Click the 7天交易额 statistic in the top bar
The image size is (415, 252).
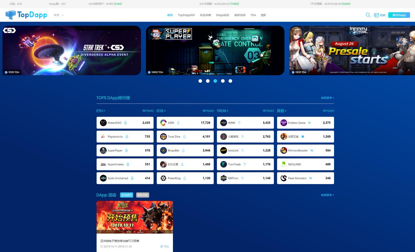pos(330,4)
